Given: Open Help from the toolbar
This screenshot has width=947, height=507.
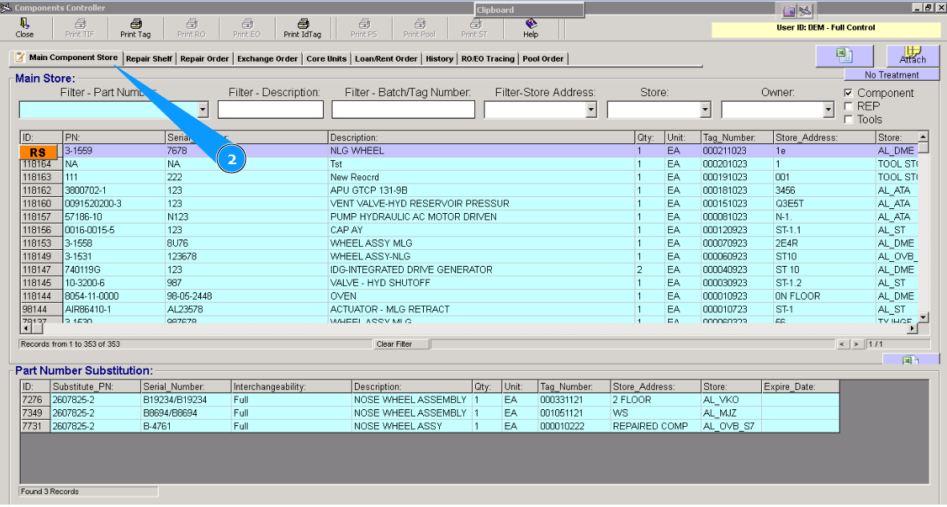Looking at the screenshot, I should pyautogui.click(x=530, y=24).
